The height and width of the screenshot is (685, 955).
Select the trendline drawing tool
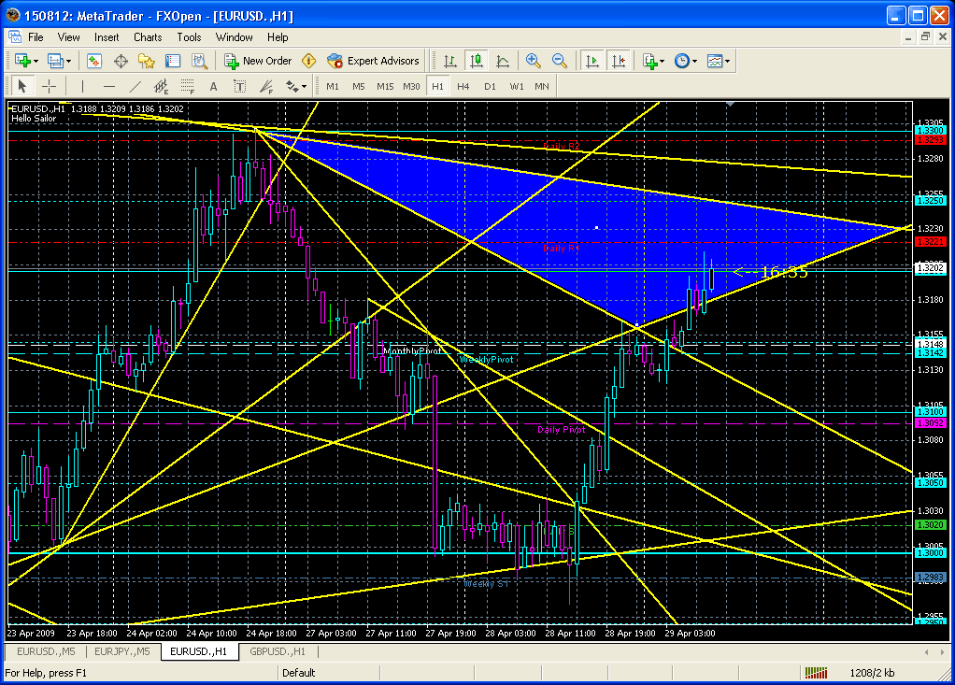pyautogui.click(x=135, y=86)
